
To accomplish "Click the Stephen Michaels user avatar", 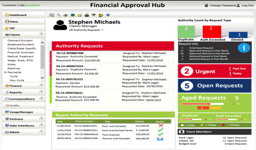I will tap(60, 25).
